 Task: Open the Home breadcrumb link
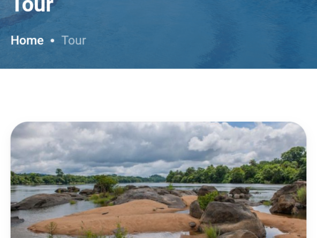click(x=27, y=41)
